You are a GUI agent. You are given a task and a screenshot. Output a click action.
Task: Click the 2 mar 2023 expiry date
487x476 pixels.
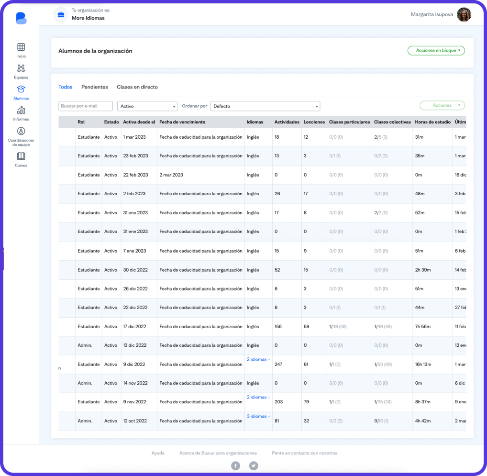[x=171, y=175]
